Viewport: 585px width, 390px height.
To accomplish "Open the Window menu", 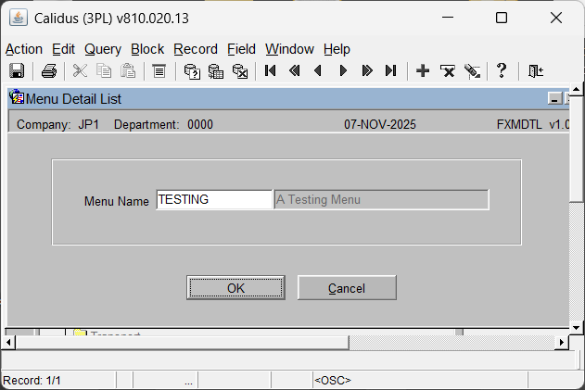I will (x=289, y=49).
